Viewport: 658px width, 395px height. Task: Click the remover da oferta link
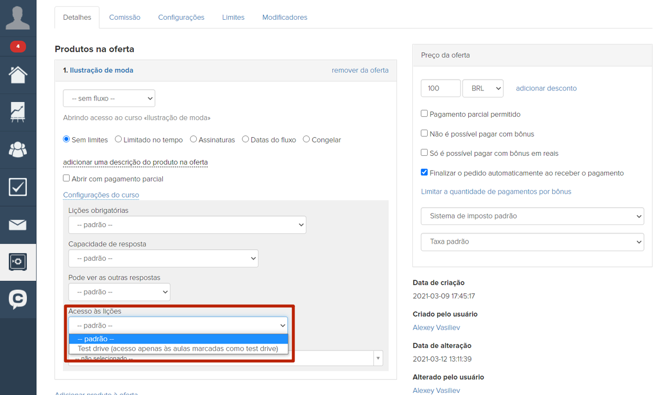(360, 70)
